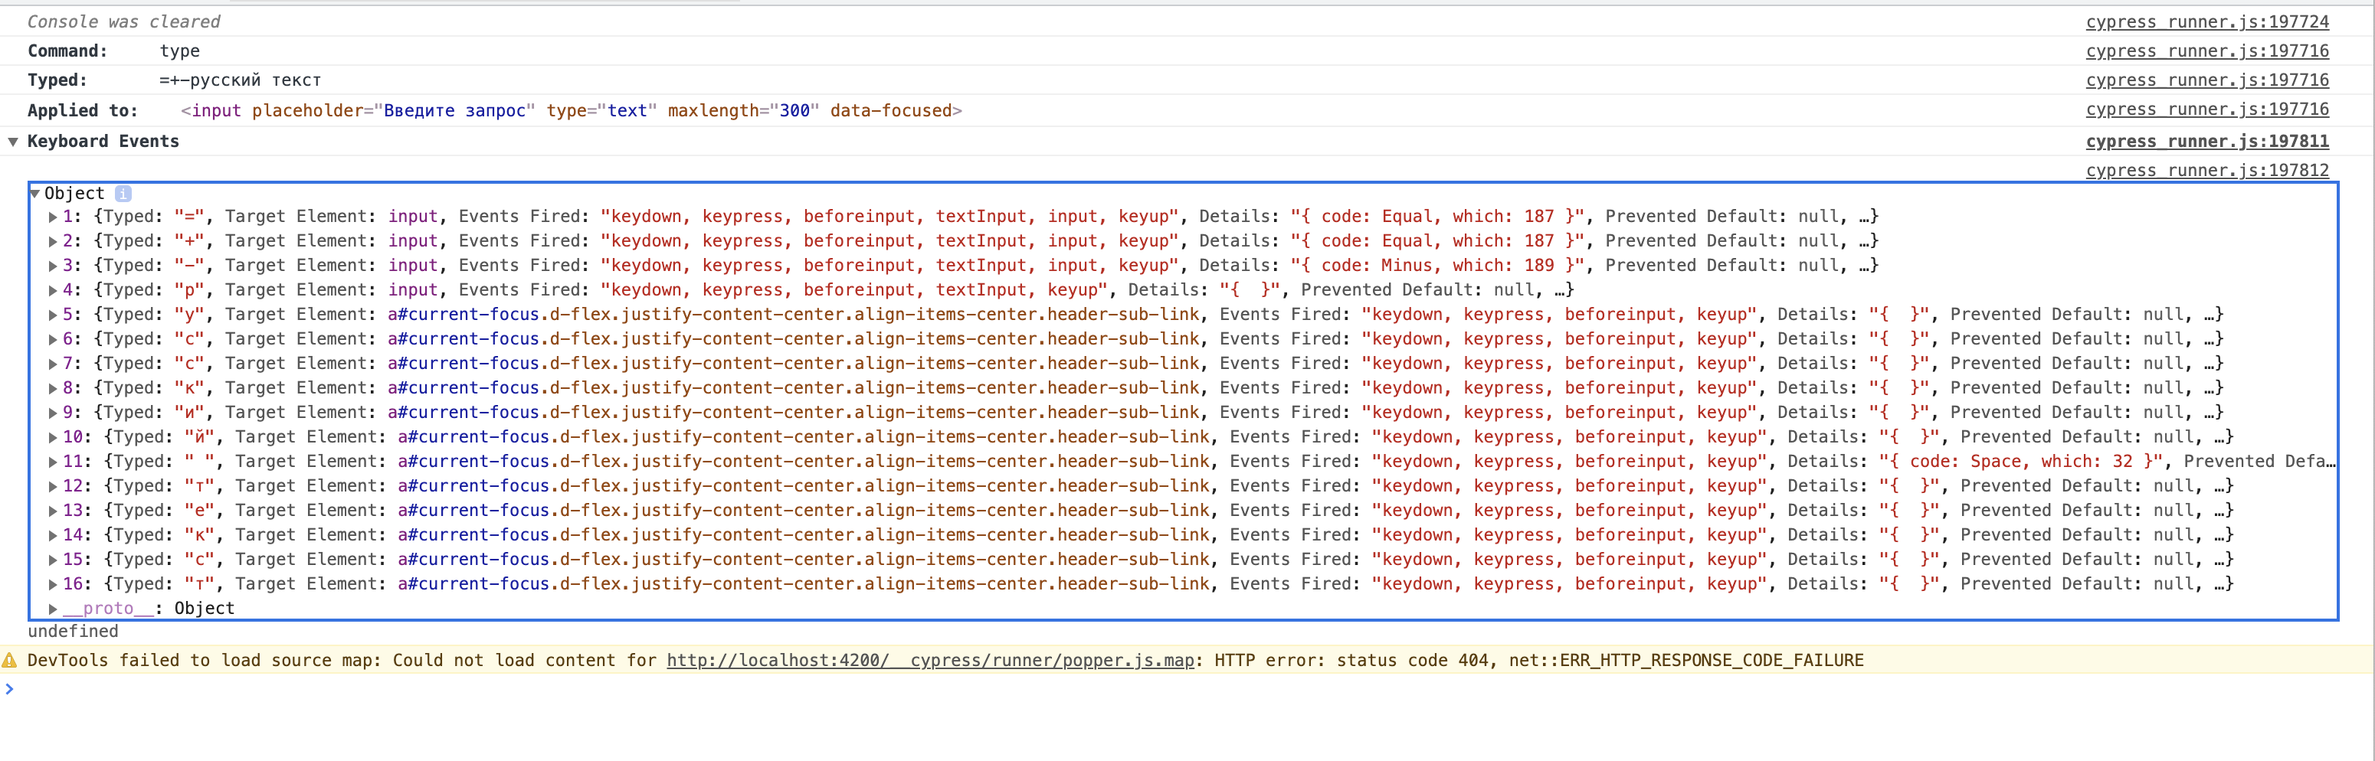Open cypress_runner.js:197724 source link

[x=2207, y=21]
